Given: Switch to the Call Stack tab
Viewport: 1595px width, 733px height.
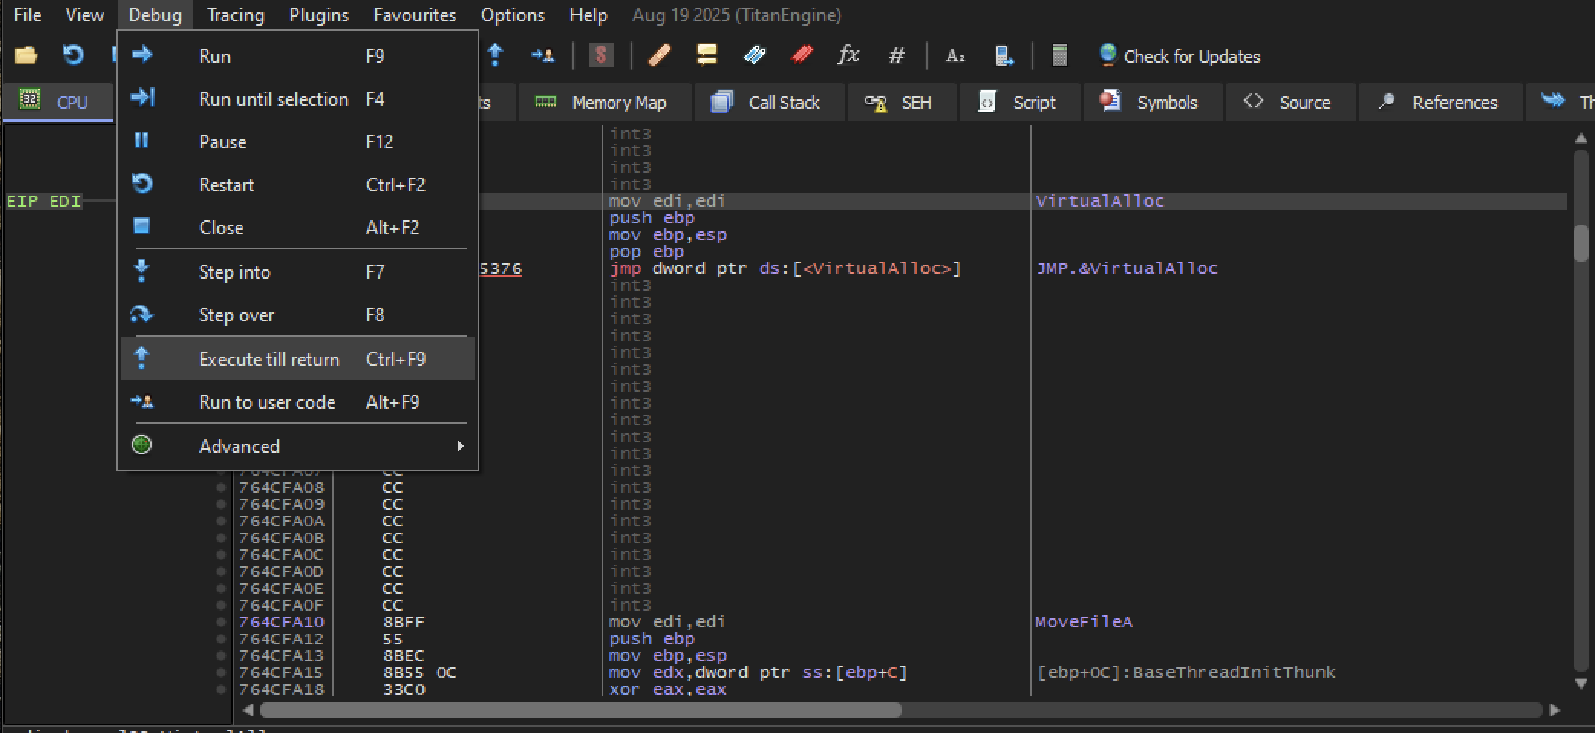Looking at the screenshot, I should 769,103.
